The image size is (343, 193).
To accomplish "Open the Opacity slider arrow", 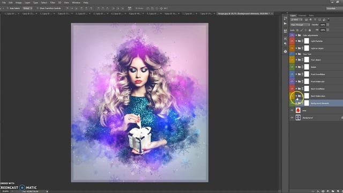I will [328, 25].
